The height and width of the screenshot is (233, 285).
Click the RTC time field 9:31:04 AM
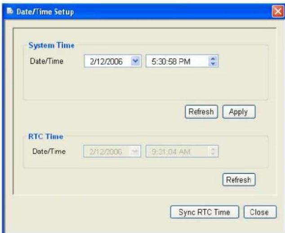click(x=182, y=151)
